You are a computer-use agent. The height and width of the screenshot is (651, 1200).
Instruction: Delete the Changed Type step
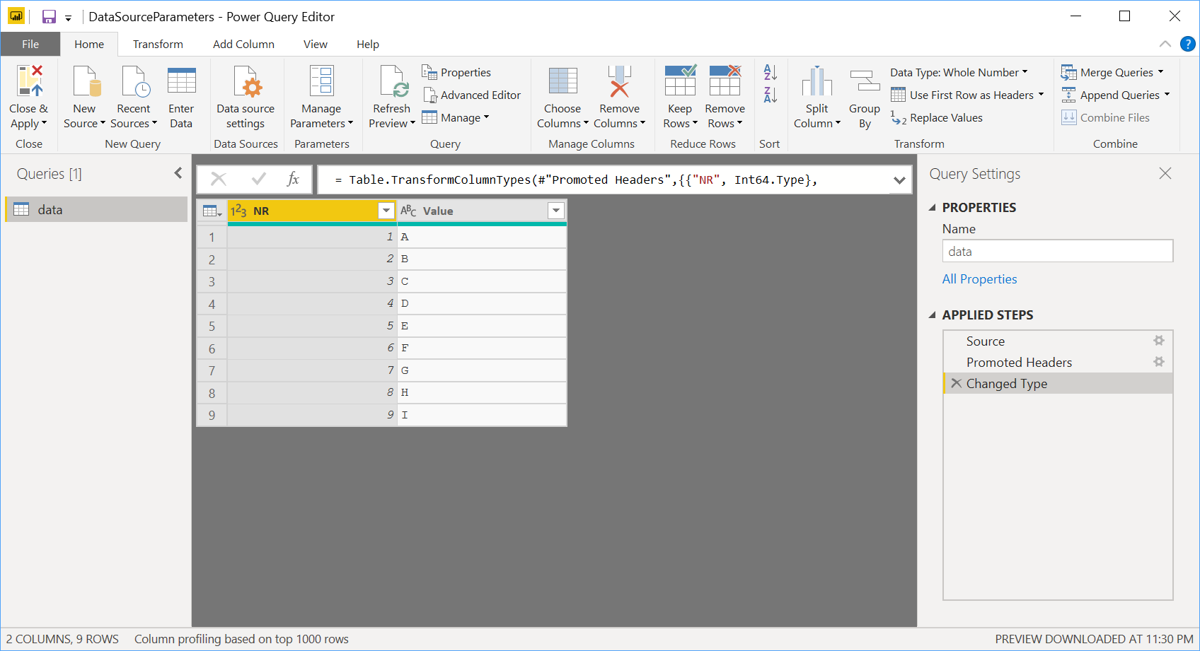click(956, 383)
